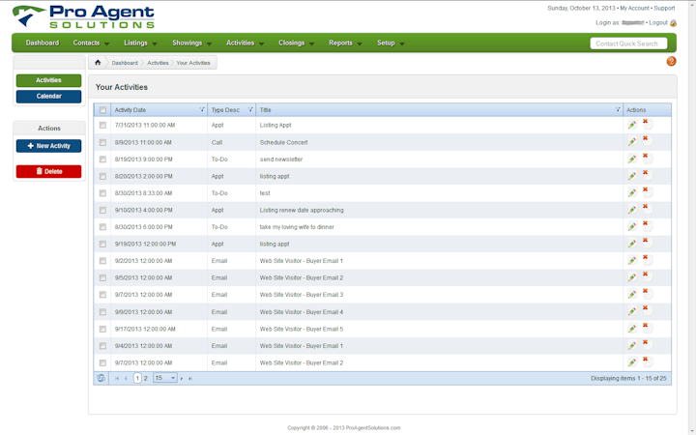Click the home icon in breadcrumb
The width and height of the screenshot is (696, 435).
(98, 63)
